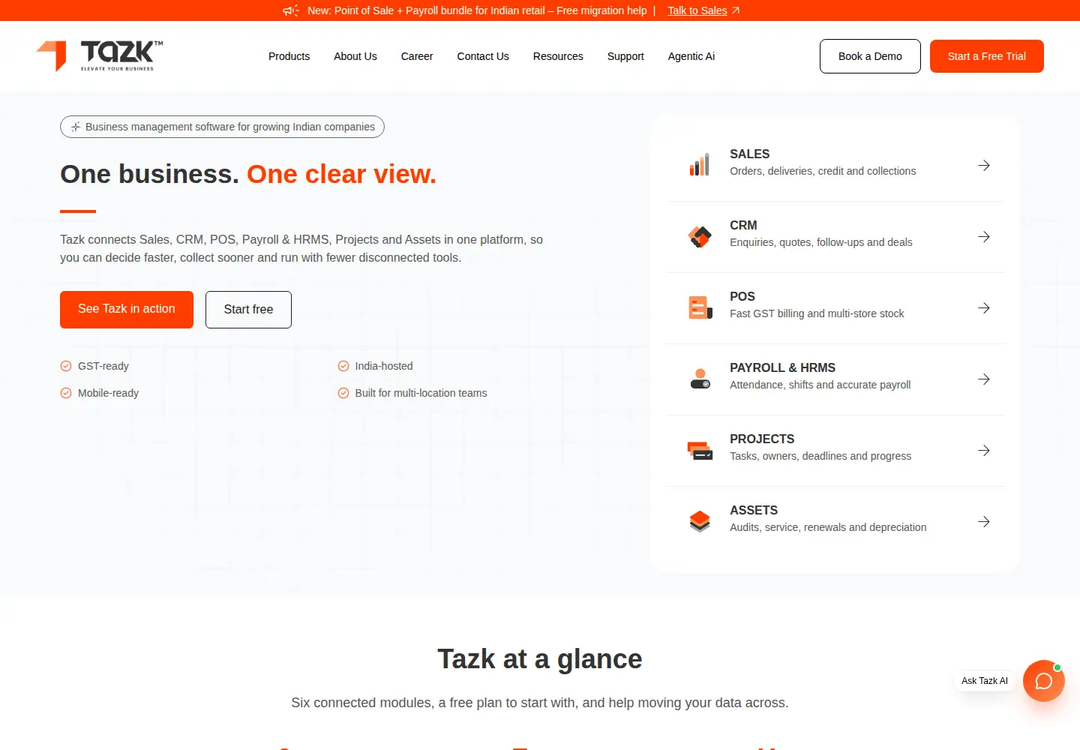Click the 'Mobile-ready' label
The width and height of the screenshot is (1080, 750).
click(x=108, y=393)
